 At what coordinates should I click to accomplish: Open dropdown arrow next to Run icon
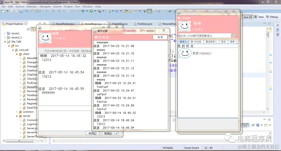coord(95,11)
